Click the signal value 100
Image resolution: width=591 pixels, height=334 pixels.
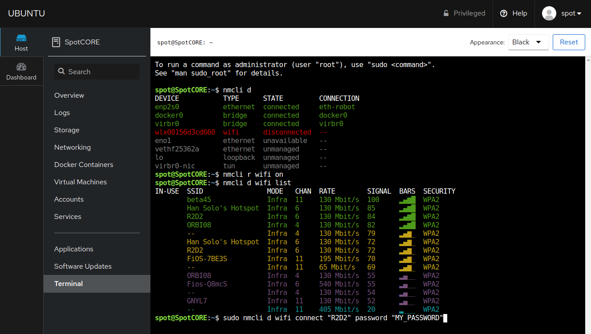(373, 200)
